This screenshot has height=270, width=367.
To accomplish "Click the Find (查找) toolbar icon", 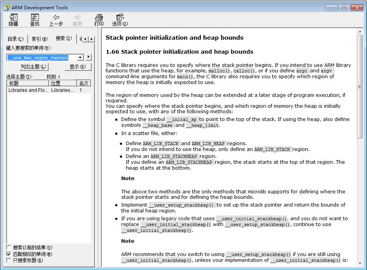I will click(x=35, y=20).
